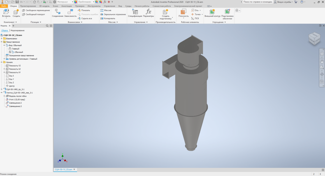This screenshot has width=325, height=176.
Task: Click the Подстановка оболочки tool
Action: 227,13
